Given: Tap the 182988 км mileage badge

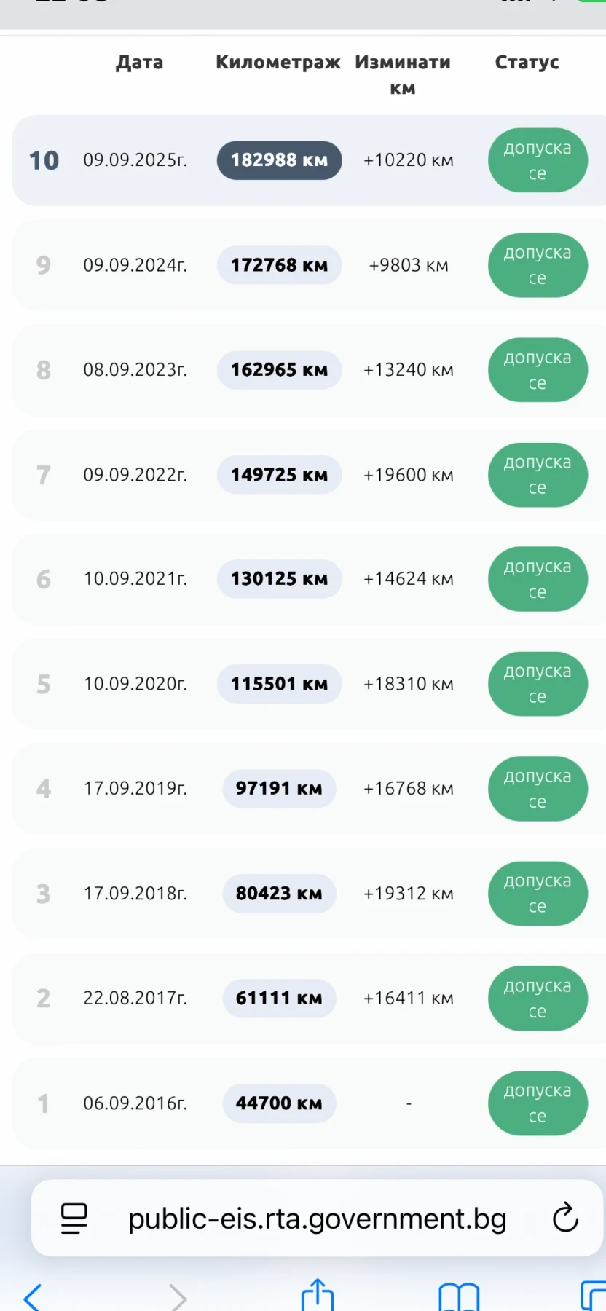Looking at the screenshot, I should pyautogui.click(x=279, y=160).
